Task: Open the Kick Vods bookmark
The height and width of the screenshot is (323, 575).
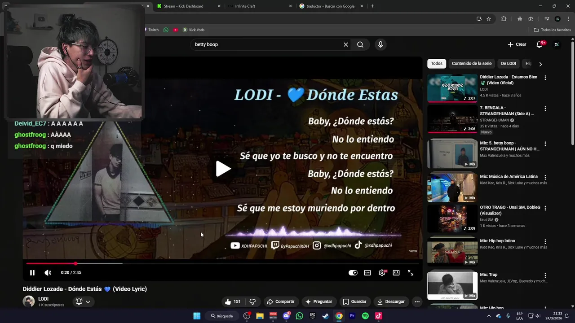Action: 193,30
